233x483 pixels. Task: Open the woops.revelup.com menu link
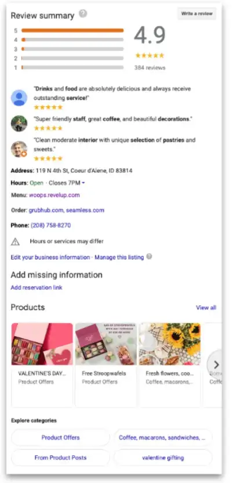point(54,195)
